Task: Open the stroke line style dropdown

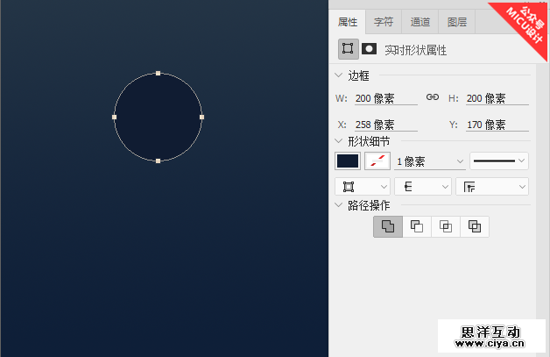Action: (x=499, y=161)
